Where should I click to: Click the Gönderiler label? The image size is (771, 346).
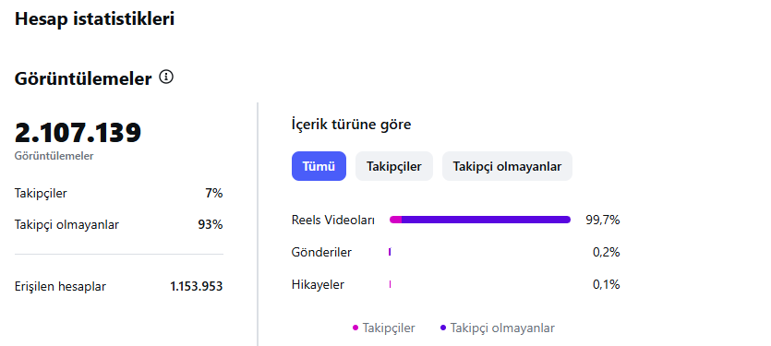pos(321,253)
